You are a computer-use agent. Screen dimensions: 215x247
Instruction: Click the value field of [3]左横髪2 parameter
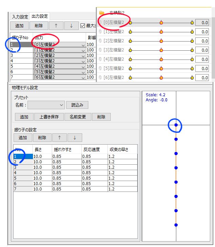(x=202, y=50)
